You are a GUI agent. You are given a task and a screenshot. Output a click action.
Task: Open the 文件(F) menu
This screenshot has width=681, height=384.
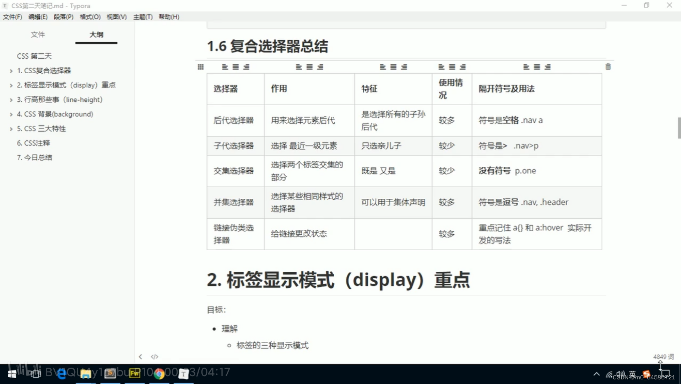pyautogui.click(x=12, y=17)
